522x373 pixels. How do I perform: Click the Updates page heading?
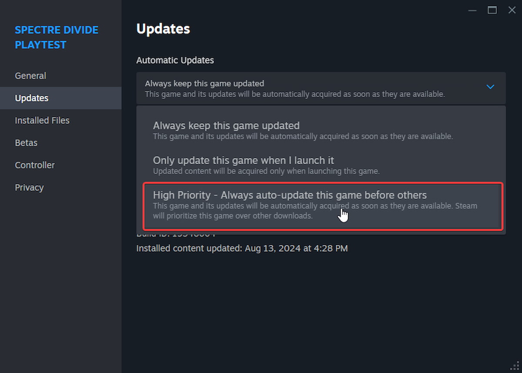[163, 29]
